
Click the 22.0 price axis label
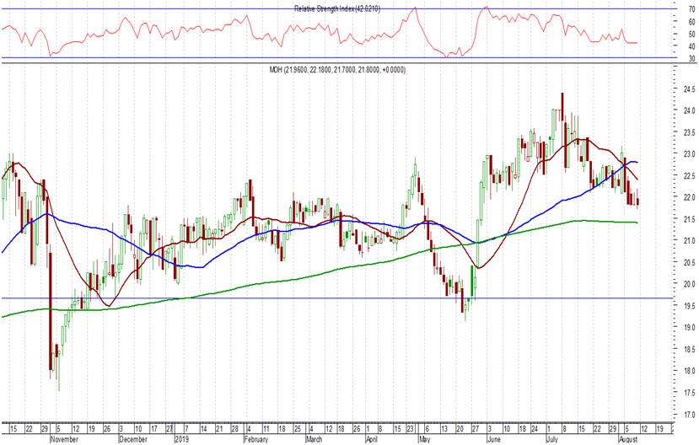tap(690, 197)
